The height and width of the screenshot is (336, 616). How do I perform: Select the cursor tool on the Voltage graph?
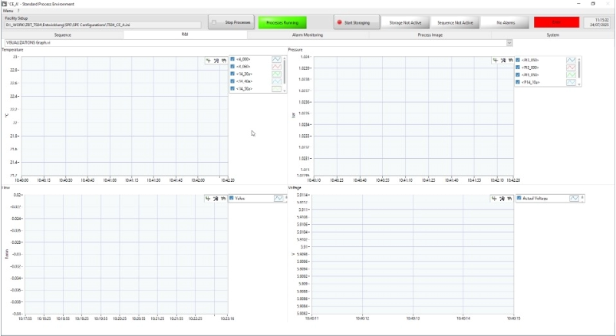(x=495, y=199)
